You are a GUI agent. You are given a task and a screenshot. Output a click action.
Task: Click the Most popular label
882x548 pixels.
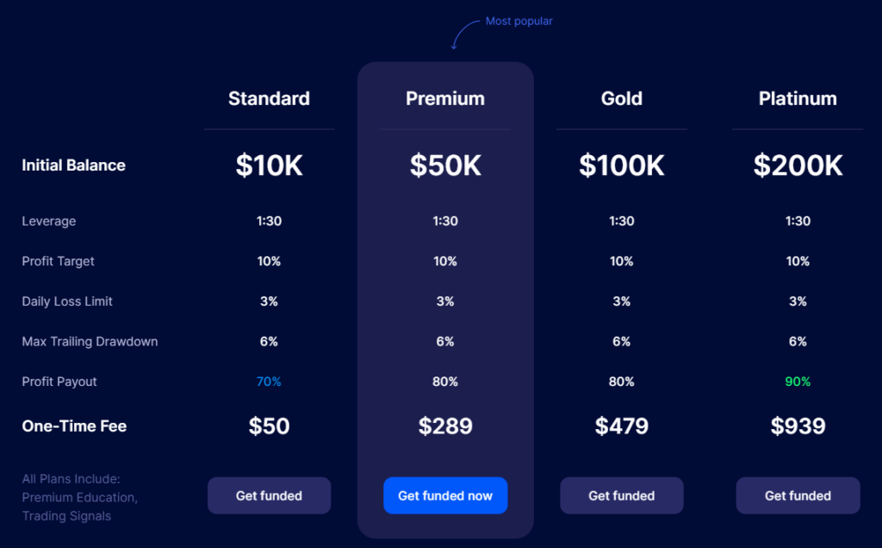click(x=519, y=21)
